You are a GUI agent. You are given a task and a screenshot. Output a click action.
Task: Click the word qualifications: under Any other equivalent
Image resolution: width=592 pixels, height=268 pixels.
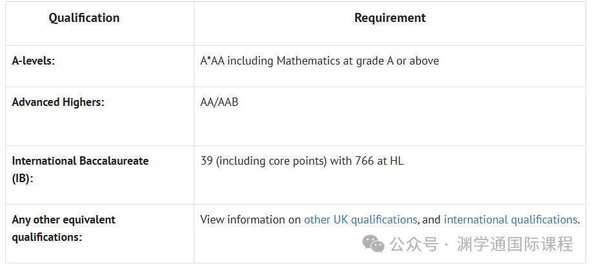pyautogui.click(x=47, y=237)
